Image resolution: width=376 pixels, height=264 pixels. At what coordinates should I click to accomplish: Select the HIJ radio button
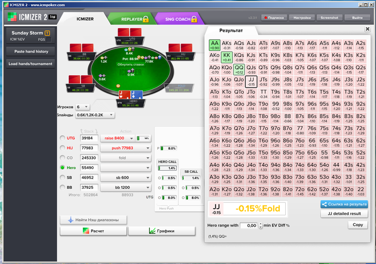[x=62, y=148]
